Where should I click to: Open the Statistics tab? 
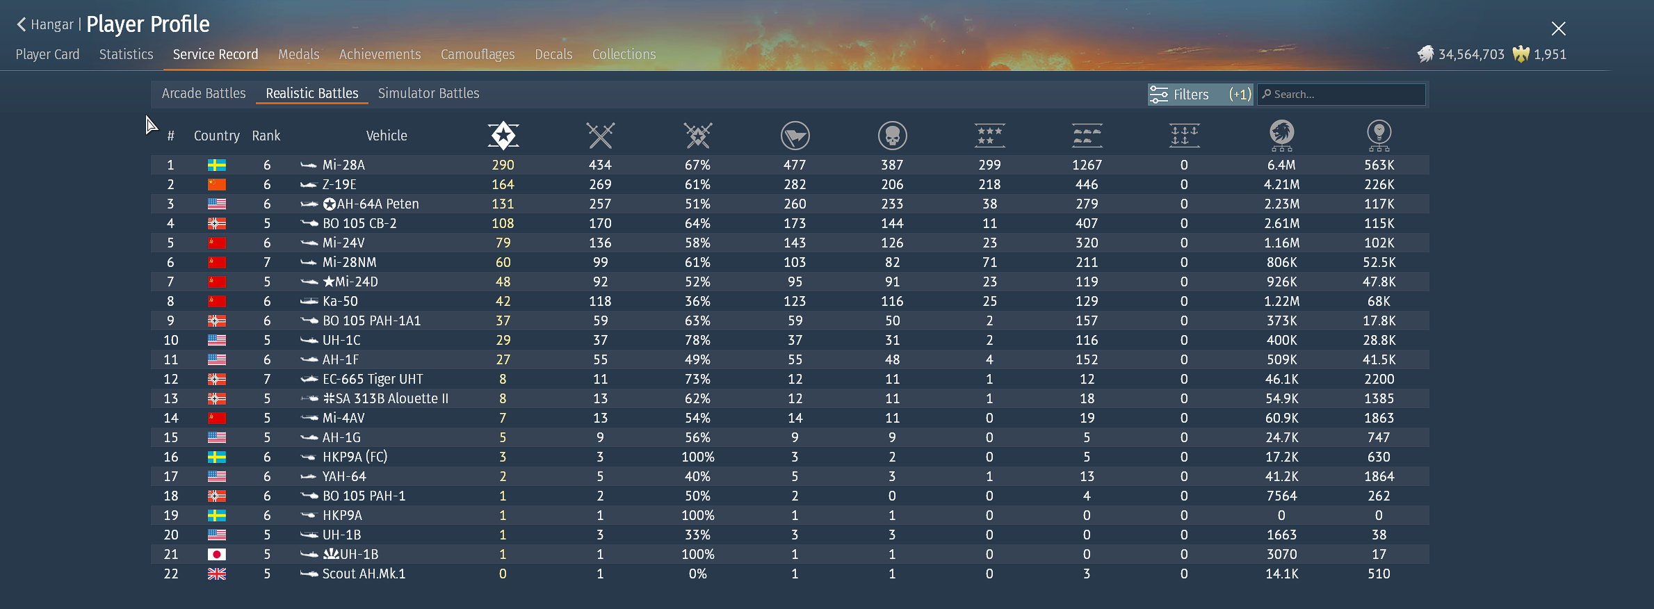(126, 54)
